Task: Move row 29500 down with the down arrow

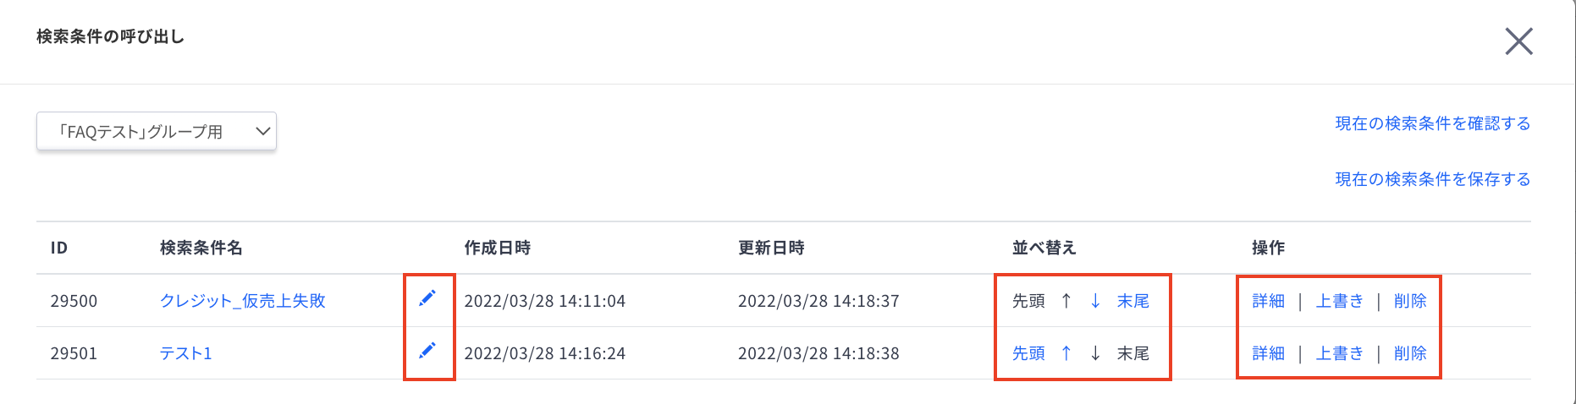Action: tap(1095, 301)
